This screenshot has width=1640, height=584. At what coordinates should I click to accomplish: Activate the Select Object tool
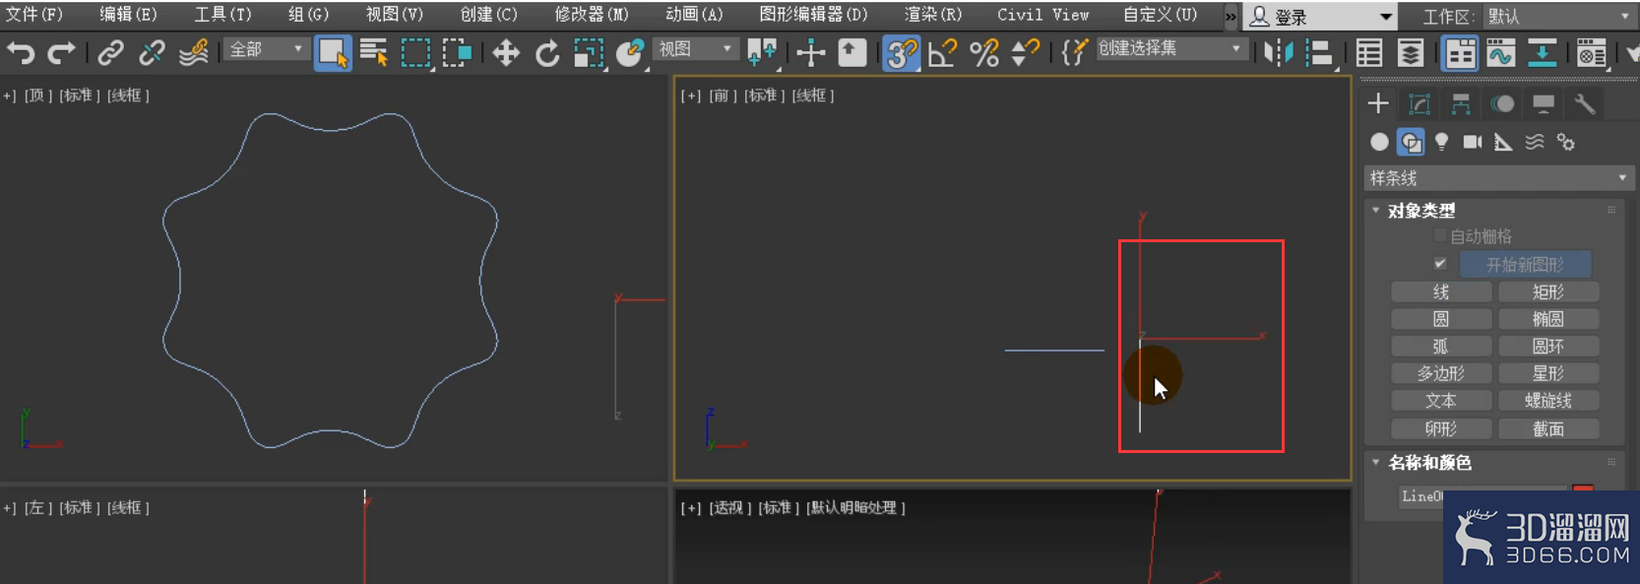coord(333,52)
